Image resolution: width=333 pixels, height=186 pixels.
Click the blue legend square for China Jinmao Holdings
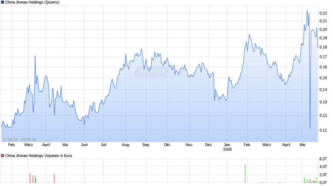(x=2, y=2)
